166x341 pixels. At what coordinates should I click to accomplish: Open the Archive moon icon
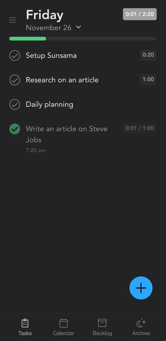tap(141, 323)
